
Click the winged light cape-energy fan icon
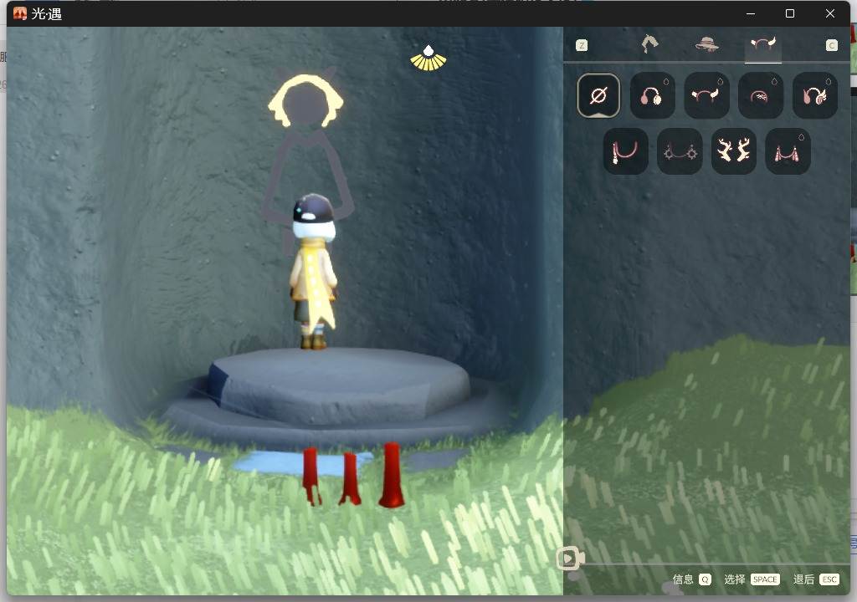pos(428,59)
